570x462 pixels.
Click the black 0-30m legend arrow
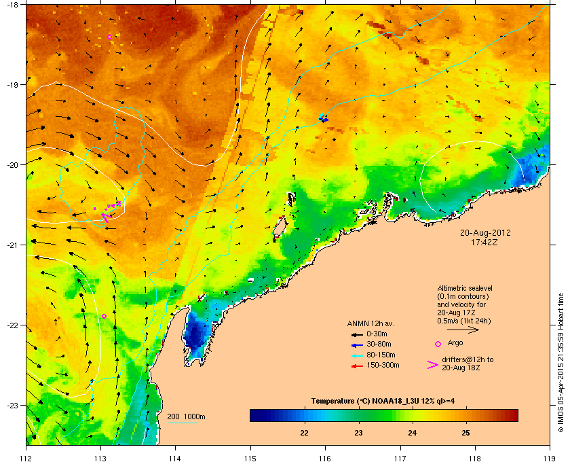357,334
